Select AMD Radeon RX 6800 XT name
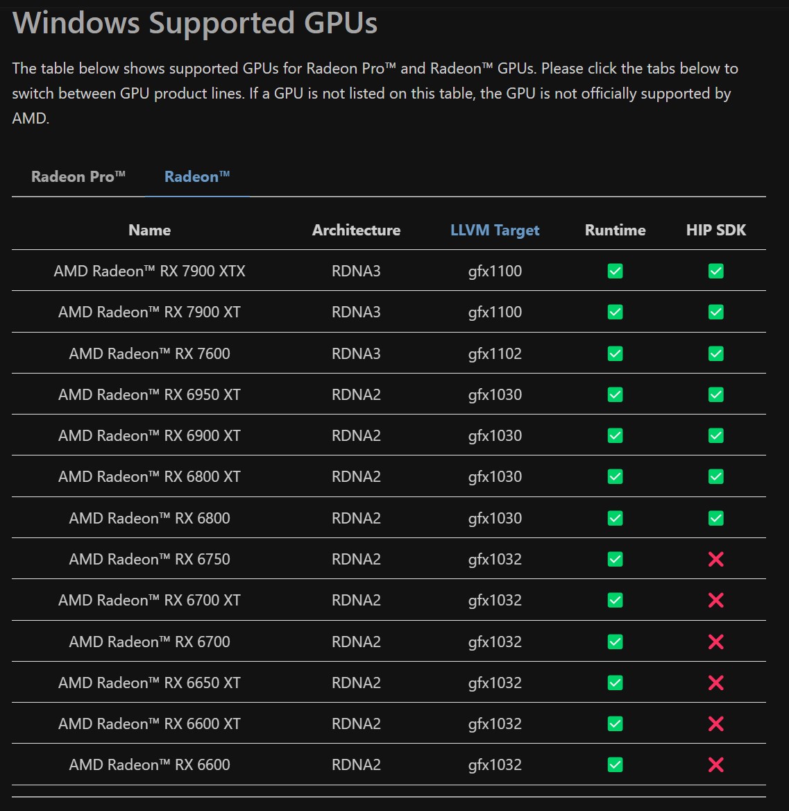Viewport: 789px width, 811px height. pyautogui.click(x=149, y=476)
